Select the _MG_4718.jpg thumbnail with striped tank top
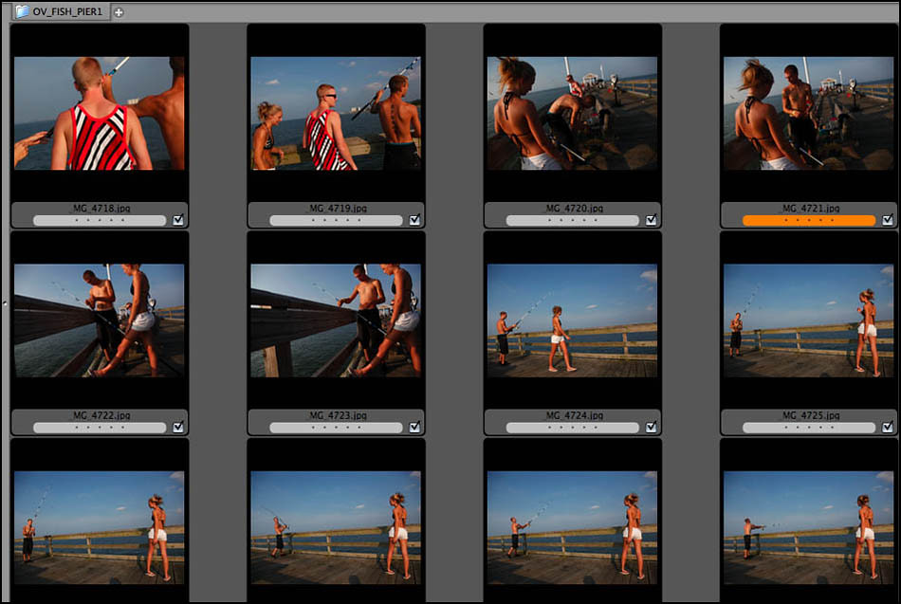 100,113
